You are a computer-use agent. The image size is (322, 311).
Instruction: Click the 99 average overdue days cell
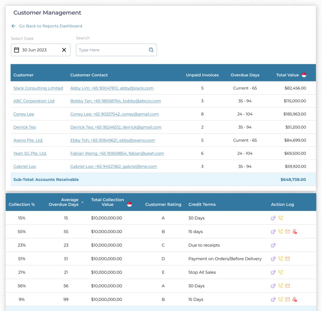66,299
